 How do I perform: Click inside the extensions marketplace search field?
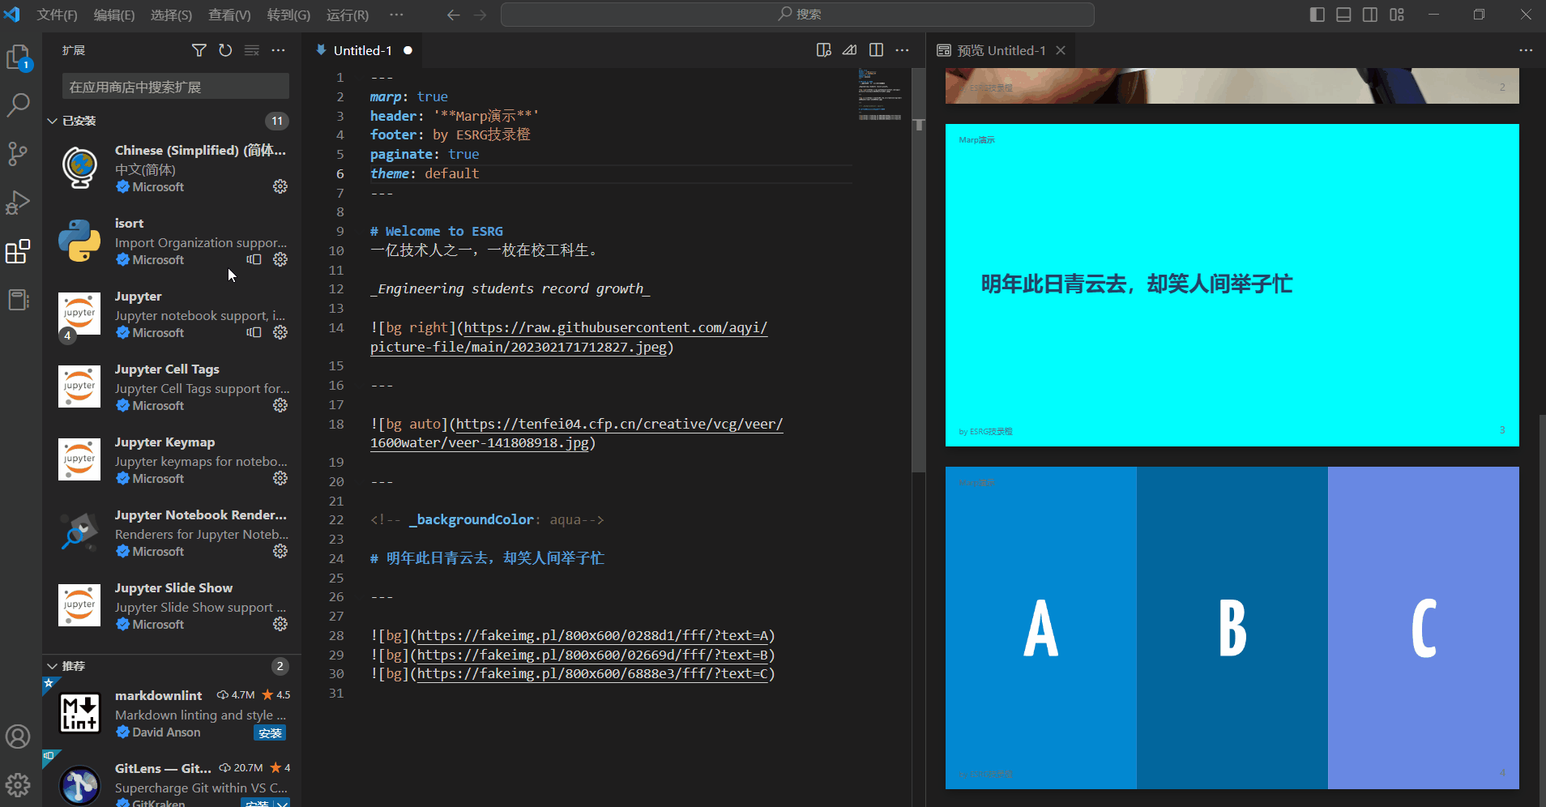click(174, 85)
